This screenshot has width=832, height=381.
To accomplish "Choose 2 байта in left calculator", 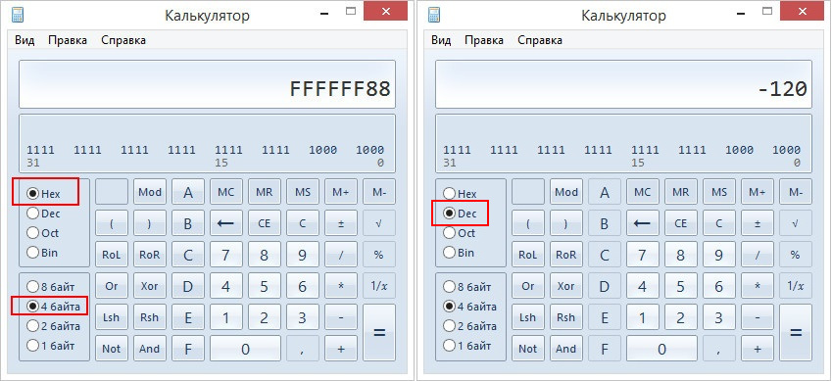I will (x=54, y=326).
